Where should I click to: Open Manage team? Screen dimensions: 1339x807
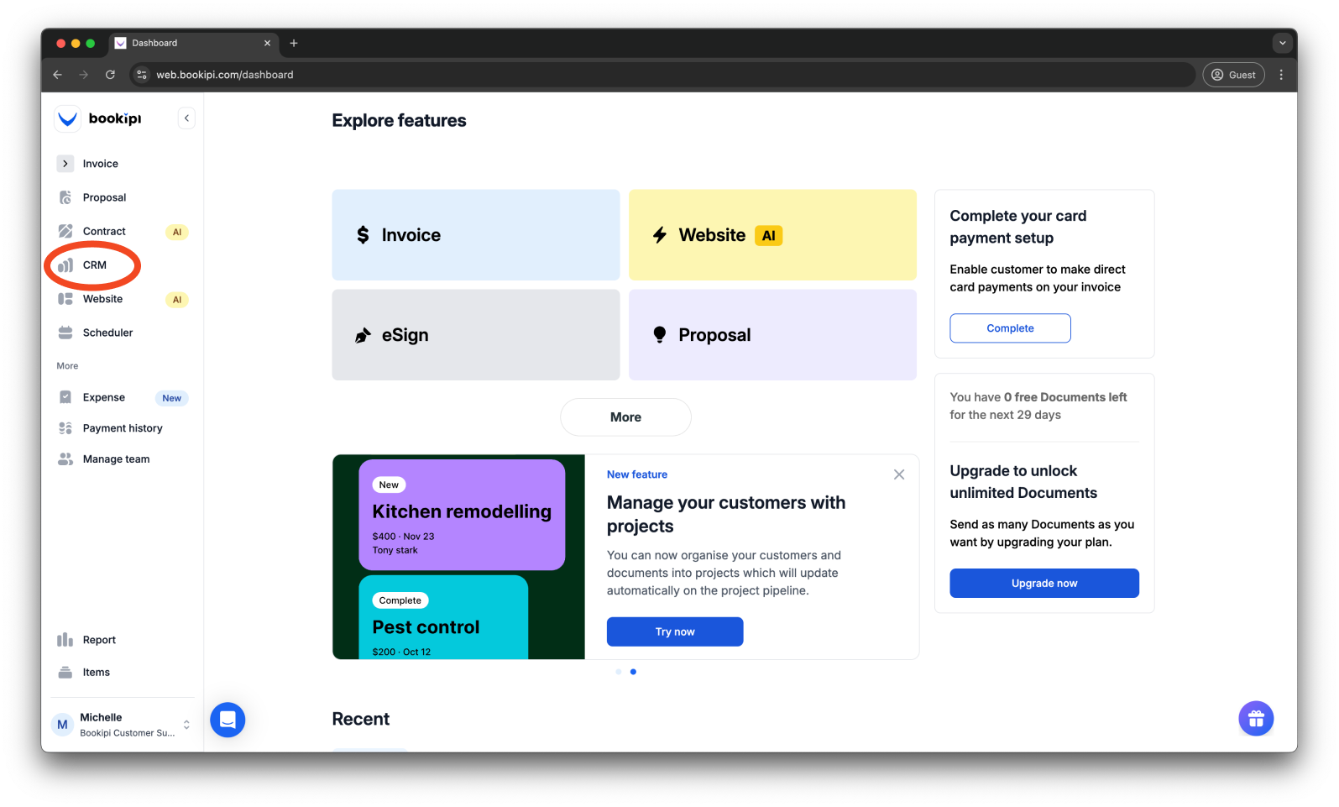click(116, 459)
